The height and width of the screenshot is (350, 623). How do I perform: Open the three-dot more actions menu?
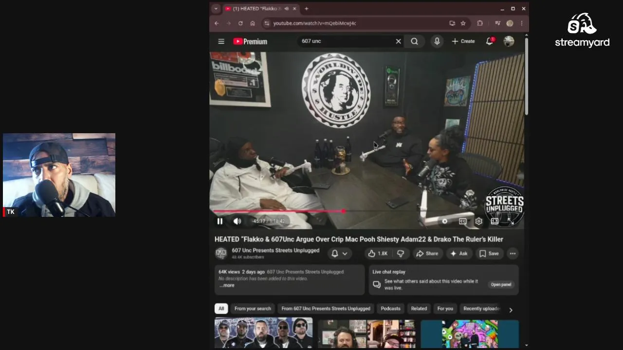513,253
